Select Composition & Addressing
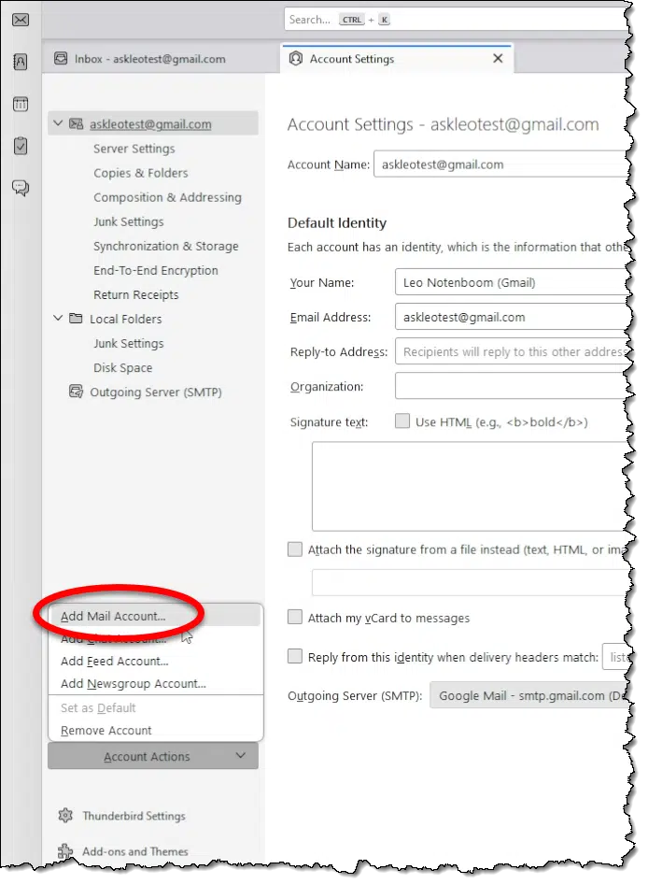This screenshot has width=648, height=884. point(167,197)
